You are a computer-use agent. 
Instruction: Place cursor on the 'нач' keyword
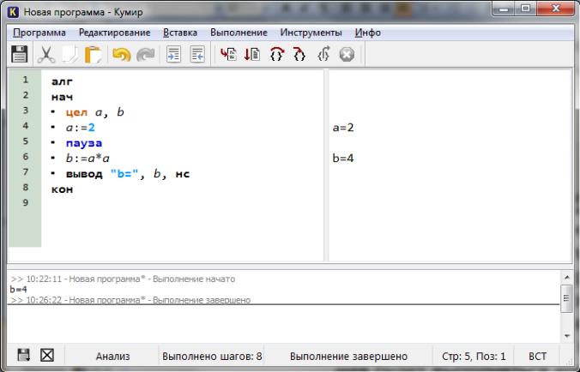point(62,97)
